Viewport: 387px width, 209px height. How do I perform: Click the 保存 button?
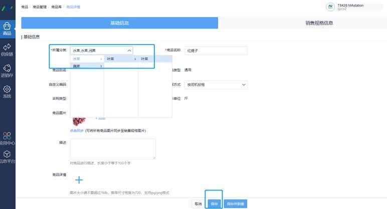[214, 204]
